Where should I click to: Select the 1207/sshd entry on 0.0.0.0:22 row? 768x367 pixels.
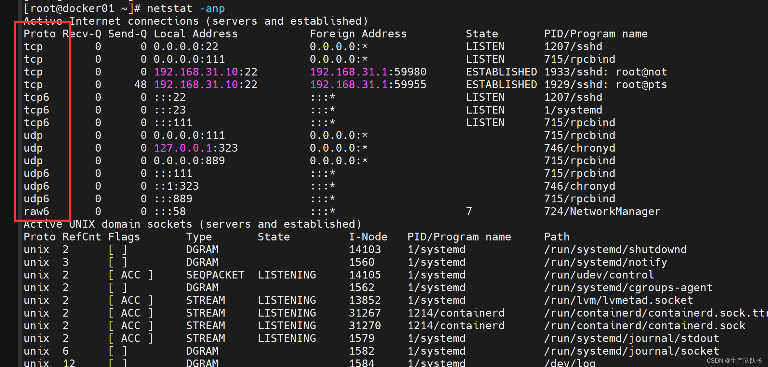tap(573, 47)
